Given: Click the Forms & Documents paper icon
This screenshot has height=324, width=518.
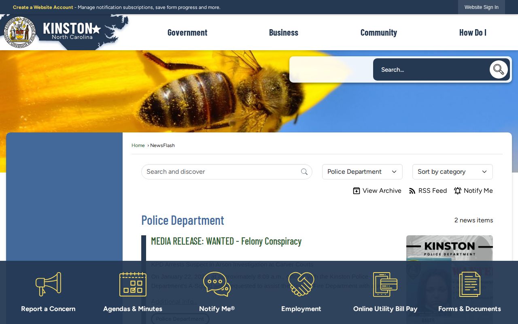Looking at the screenshot, I should 469,284.
